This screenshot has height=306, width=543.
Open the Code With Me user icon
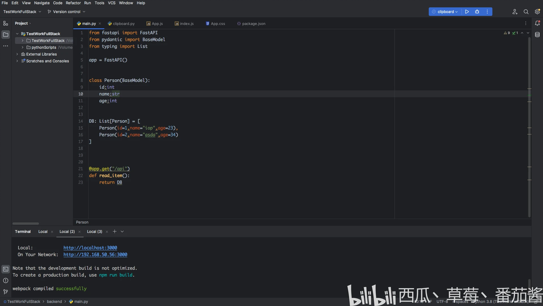tap(515, 12)
